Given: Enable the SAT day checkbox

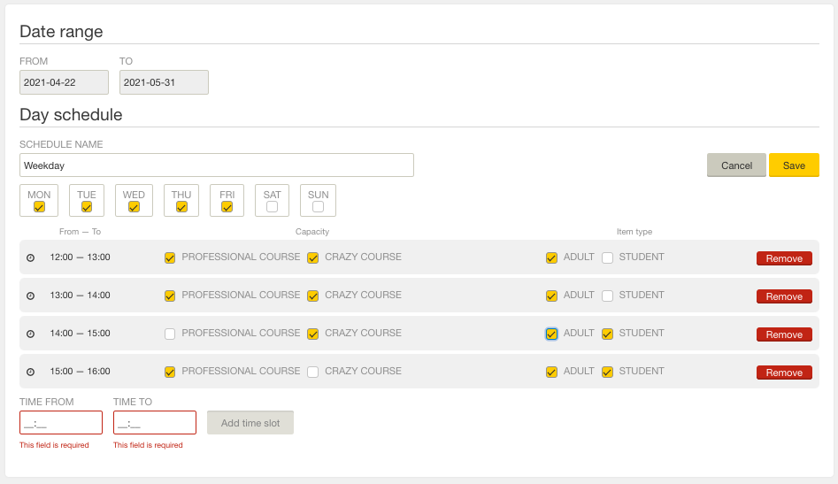Looking at the screenshot, I should [x=272, y=207].
